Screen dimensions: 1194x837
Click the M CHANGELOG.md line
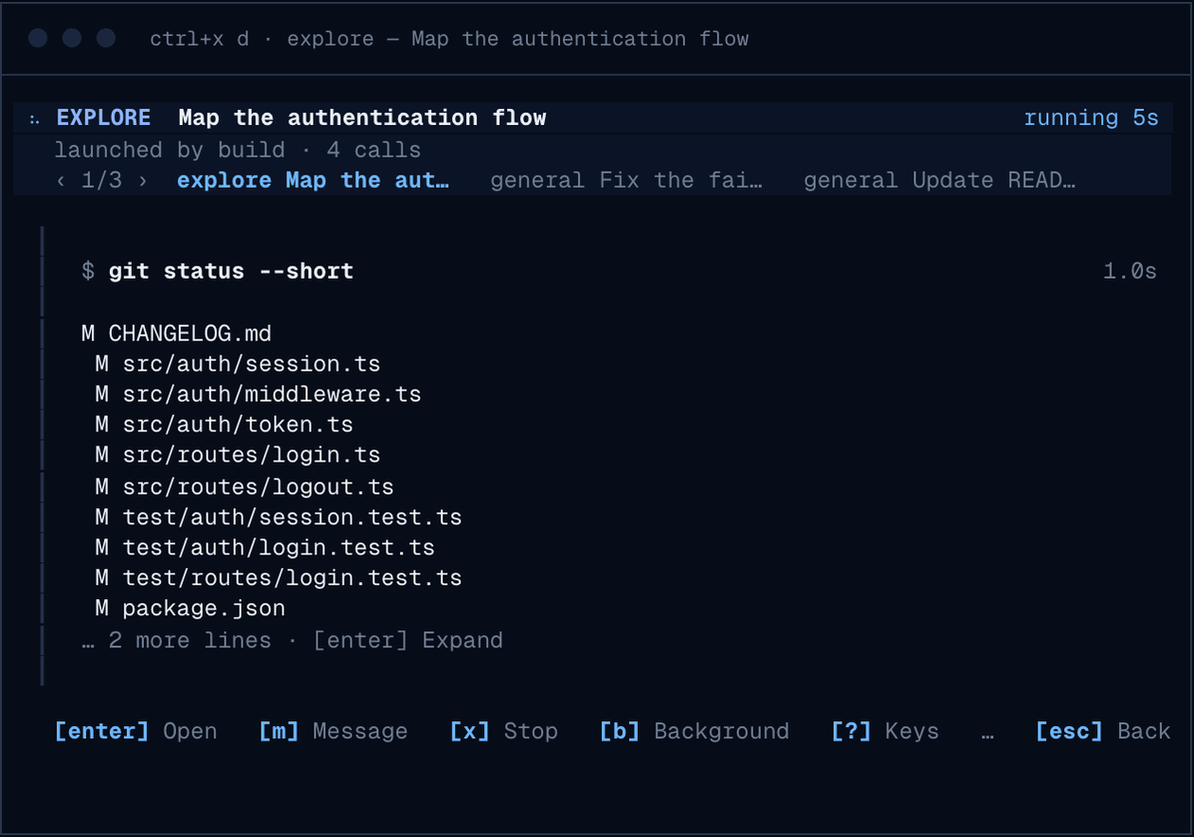(x=176, y=334)
